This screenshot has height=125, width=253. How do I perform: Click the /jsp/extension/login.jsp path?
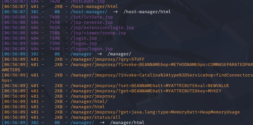coord(102,28)
